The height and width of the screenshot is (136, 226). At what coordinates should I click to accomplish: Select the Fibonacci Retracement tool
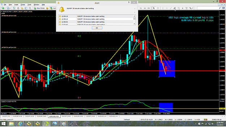(x=179, y=8)
